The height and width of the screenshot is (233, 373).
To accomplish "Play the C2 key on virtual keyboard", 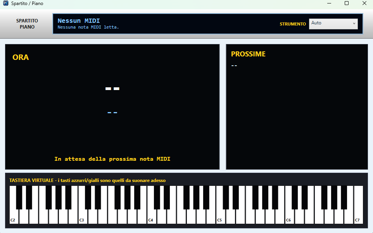I will coord(14,217).
